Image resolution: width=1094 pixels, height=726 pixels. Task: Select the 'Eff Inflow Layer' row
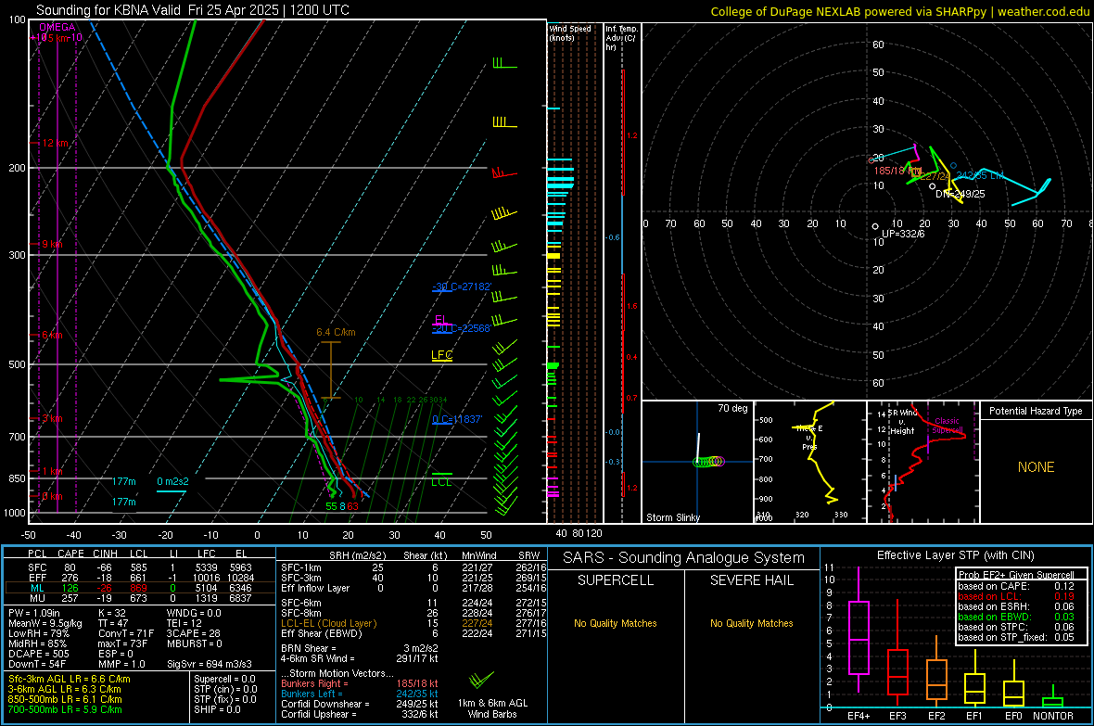[x=413, y=588]
